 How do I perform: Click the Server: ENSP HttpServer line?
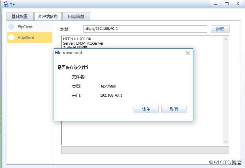click(83, 43)
